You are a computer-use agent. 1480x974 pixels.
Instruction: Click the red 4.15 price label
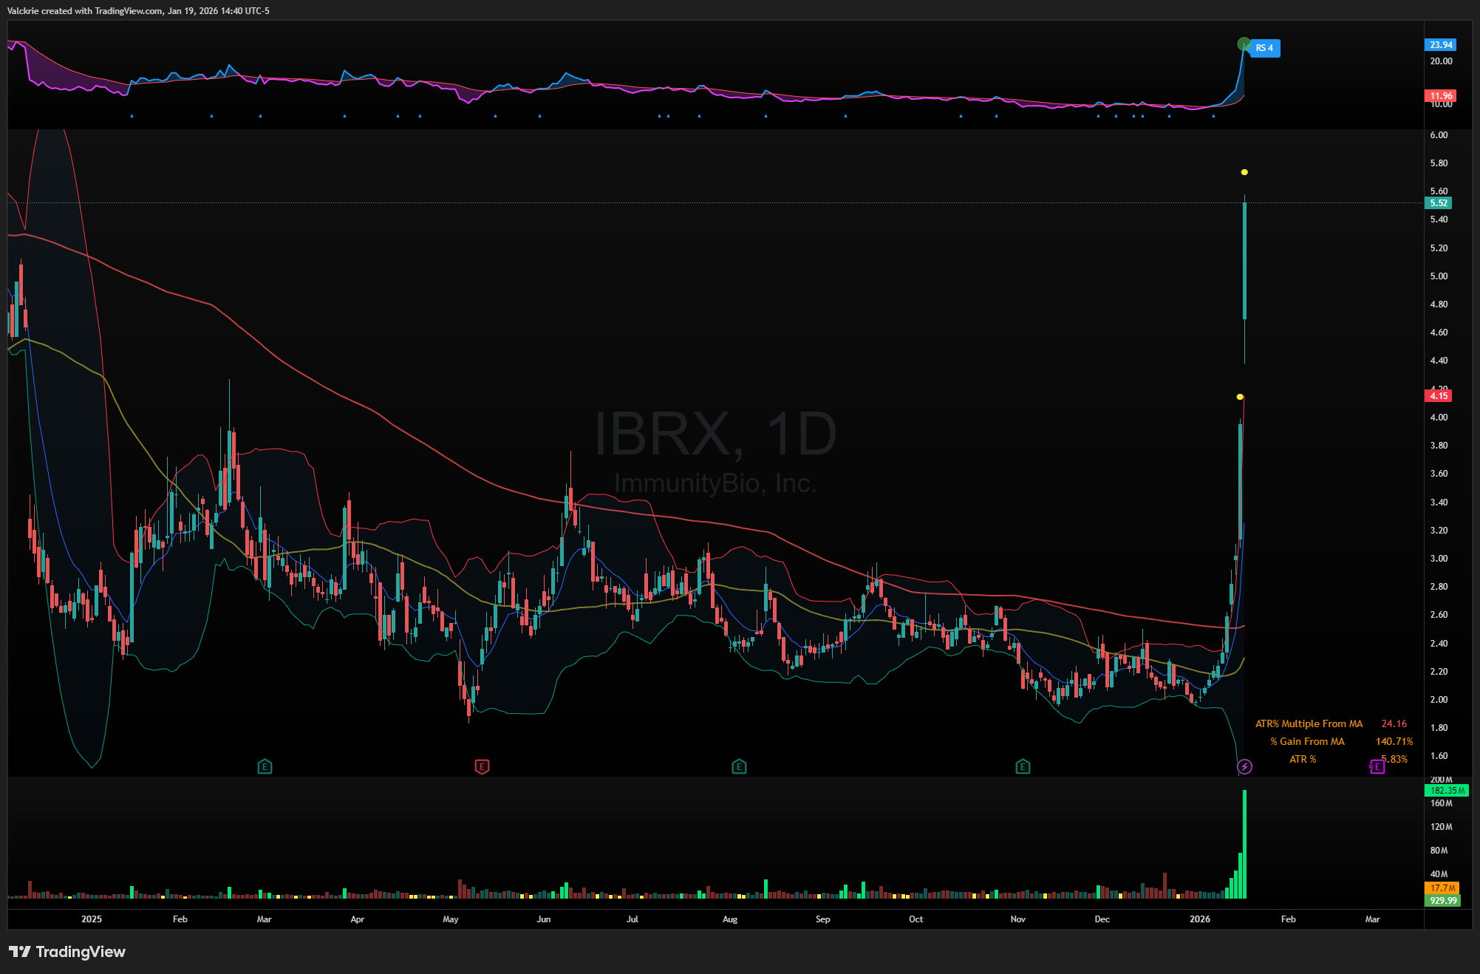pyautogui.click(x=1438, y=396)
